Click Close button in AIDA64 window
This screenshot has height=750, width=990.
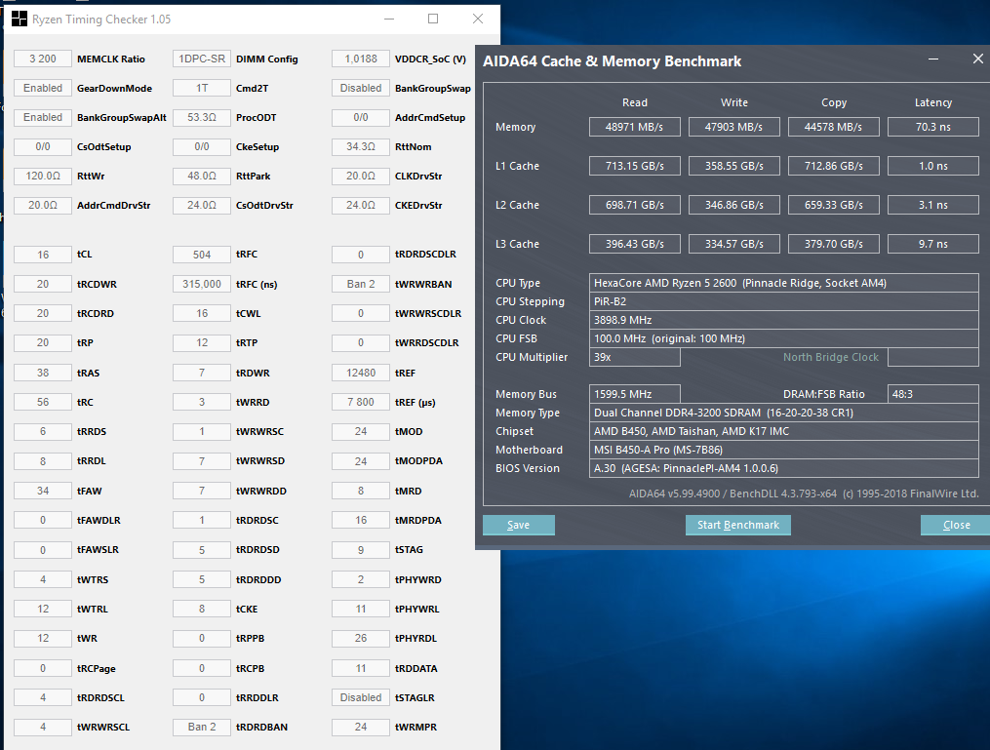pos(956,525)
